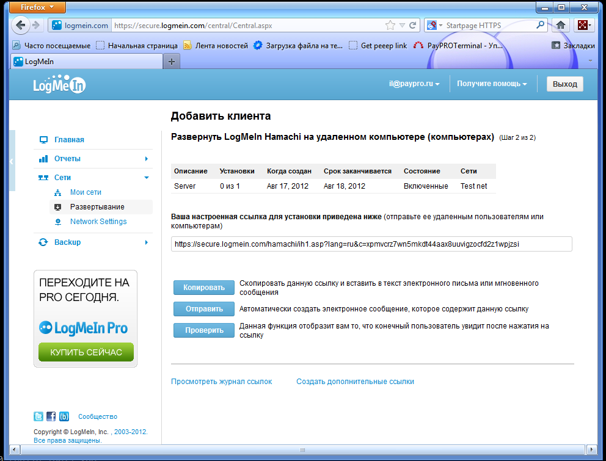
Task: Open the Facebook icon link
Action: coord(51,416)
